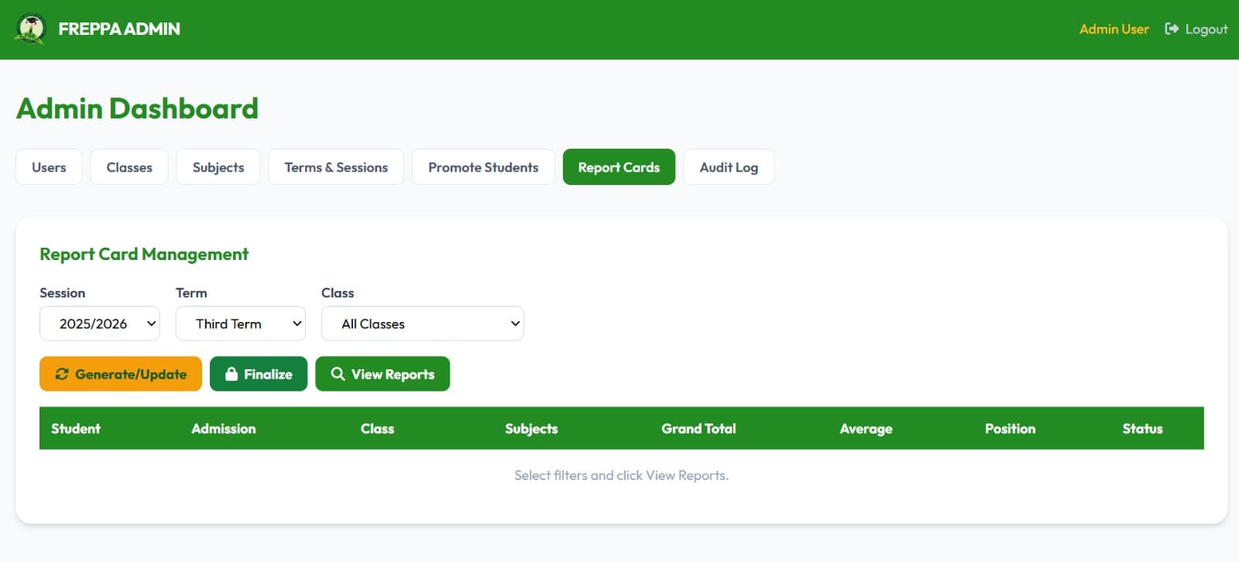This screenshot has height=562, width=1239.
Task: Click the Grand Total column header
Action: tap(698, 428)
